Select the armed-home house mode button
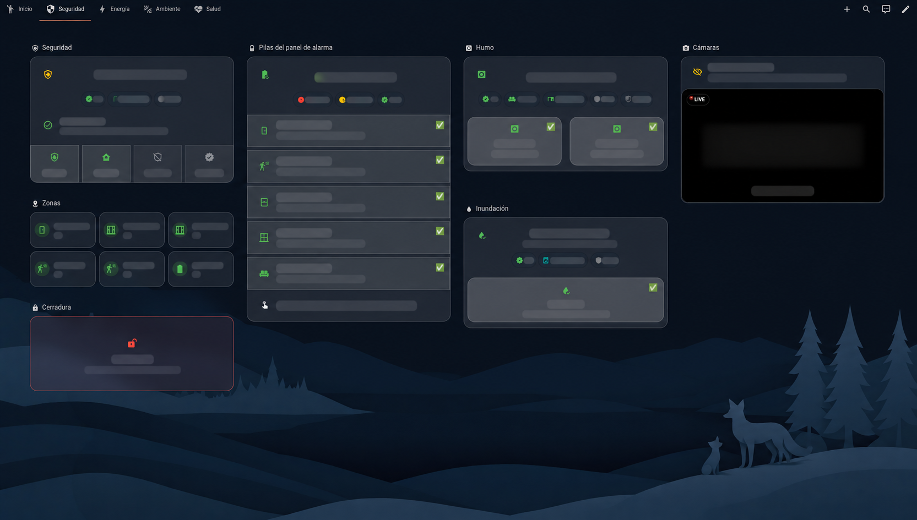 [x=106, y=163]
